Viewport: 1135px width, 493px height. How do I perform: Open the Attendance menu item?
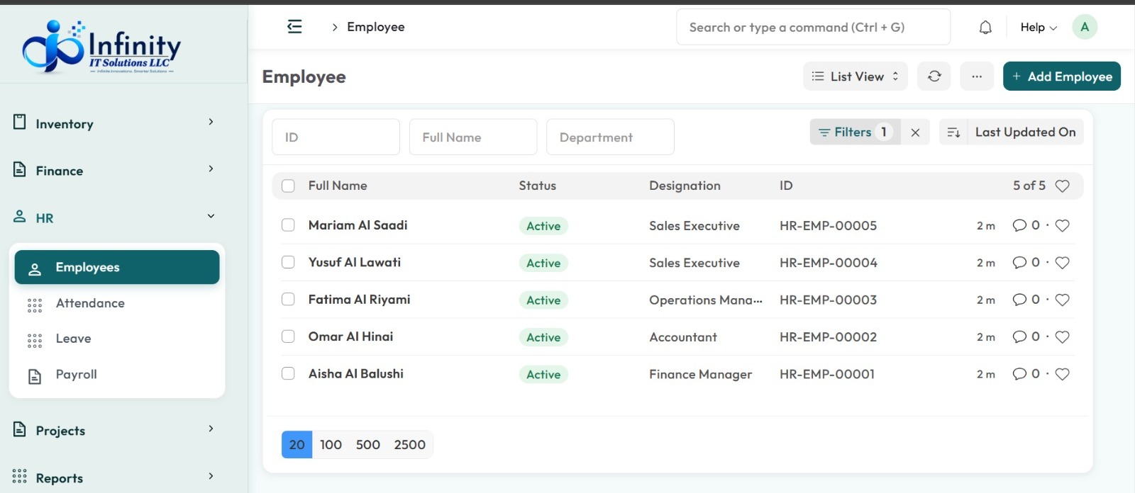coord(117,303)
